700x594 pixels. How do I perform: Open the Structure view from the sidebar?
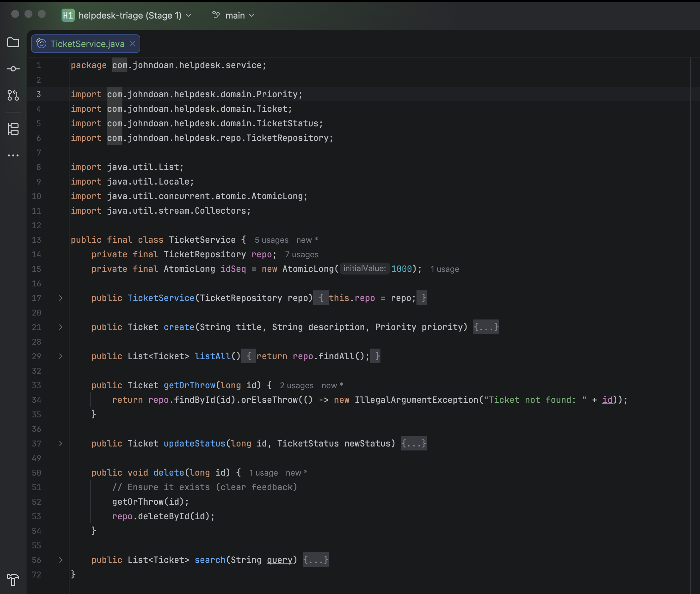(x=13, y=130)
